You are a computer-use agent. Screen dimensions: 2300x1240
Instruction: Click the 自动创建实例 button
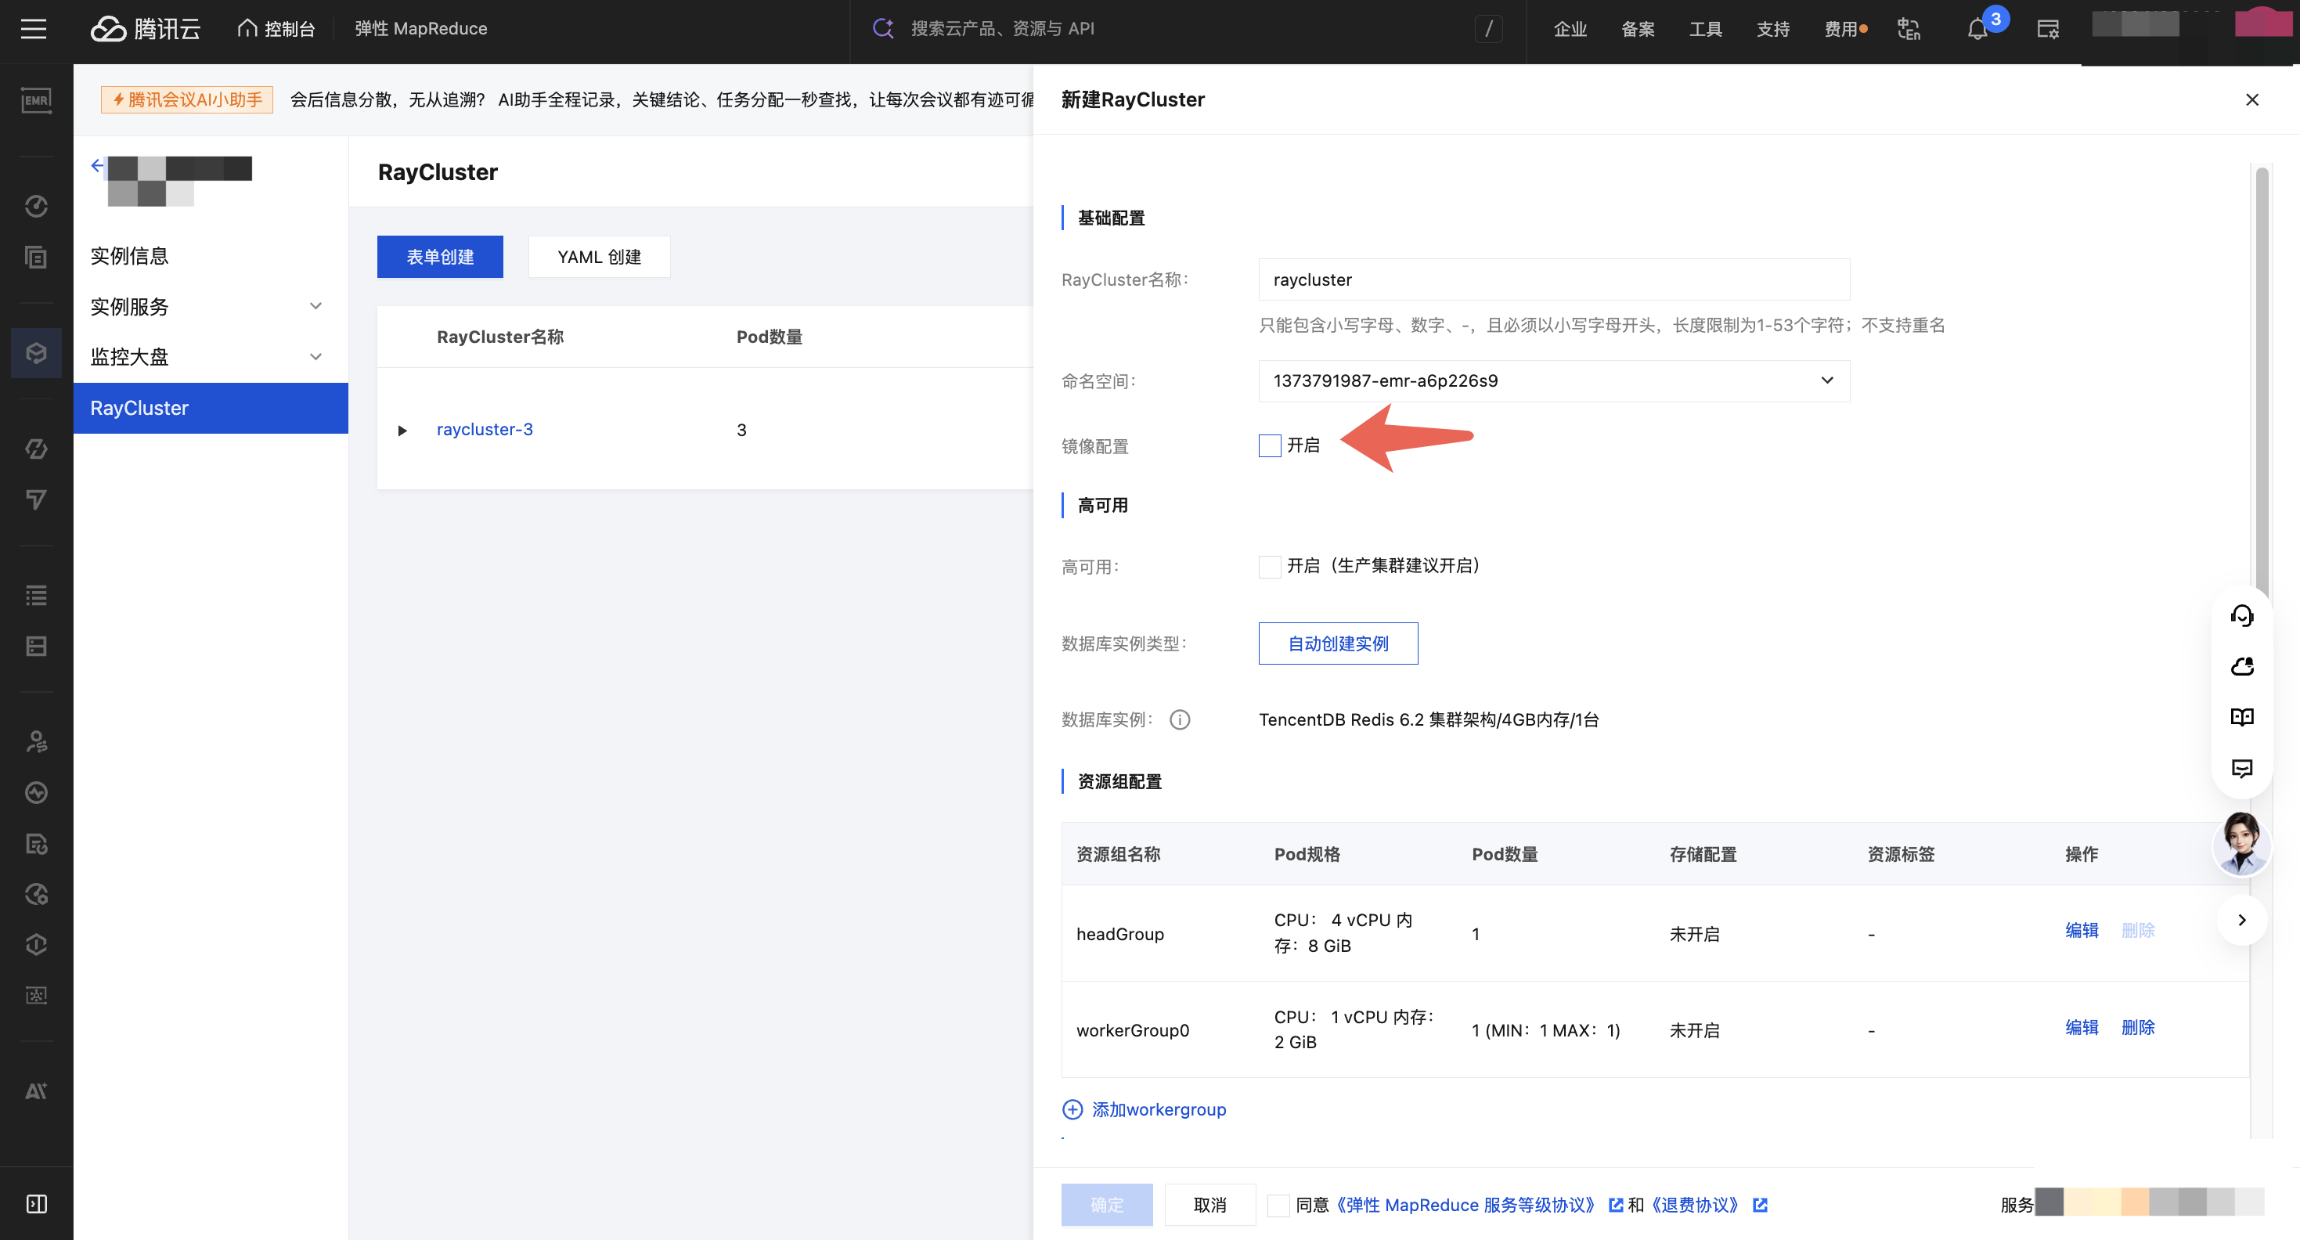pyautogui.click(x=1339, y=643)
